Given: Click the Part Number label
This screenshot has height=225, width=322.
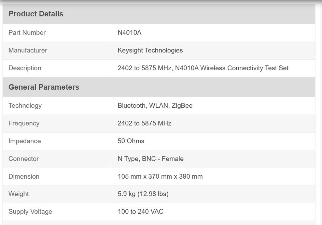Looking at the screenshot, I should [x=27, y=33].
